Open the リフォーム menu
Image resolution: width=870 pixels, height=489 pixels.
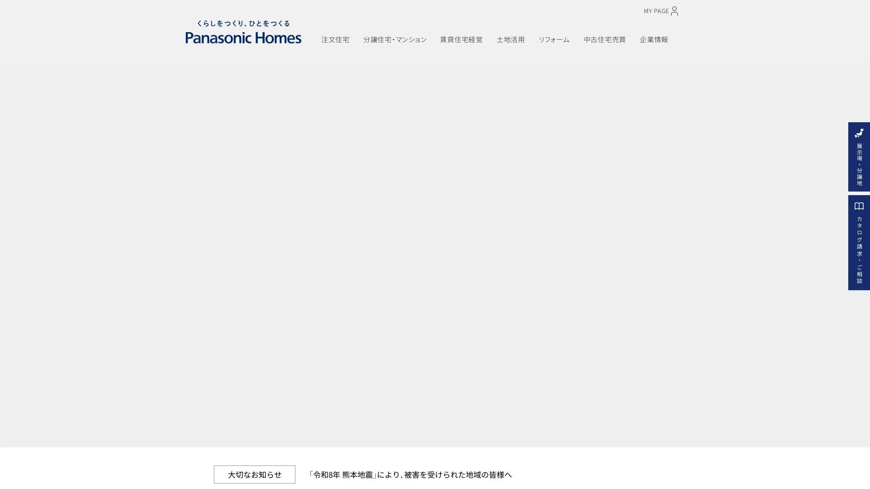tap(554, 40)
